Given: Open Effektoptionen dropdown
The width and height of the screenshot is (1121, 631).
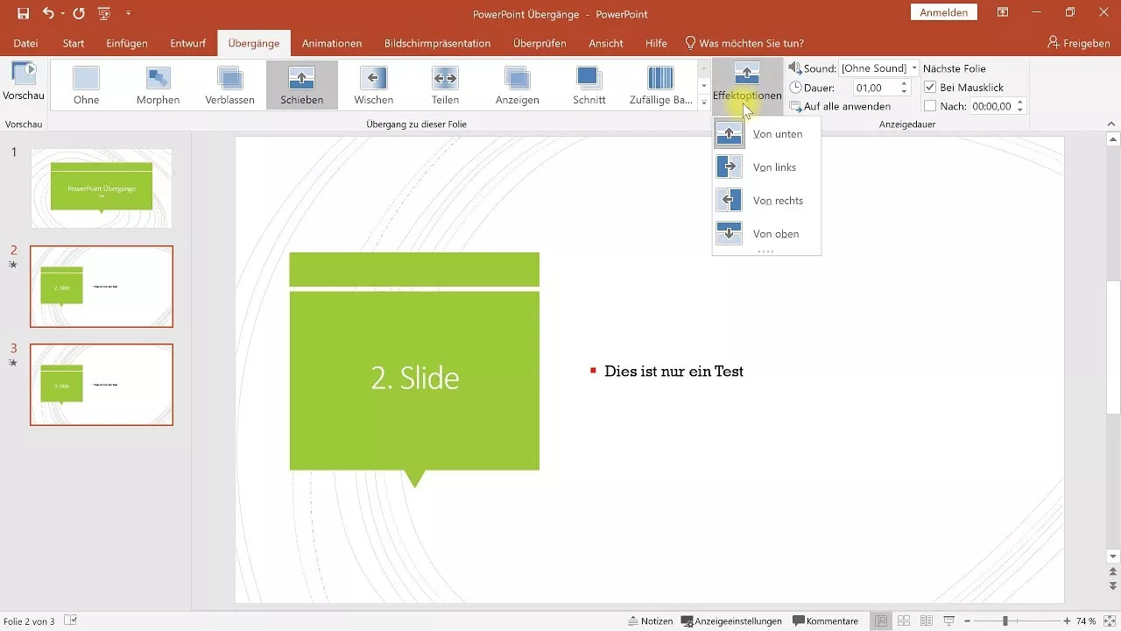Looking at the screenshot, I should coord(746,83).
